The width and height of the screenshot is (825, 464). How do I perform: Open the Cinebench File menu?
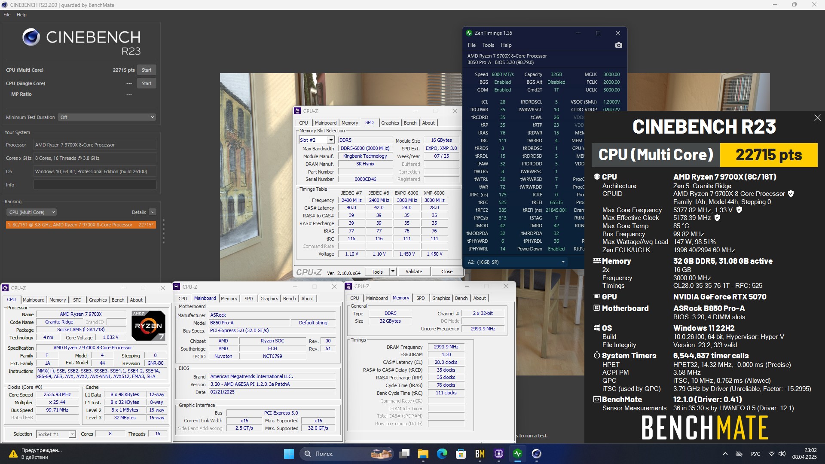tap(7, 15)
